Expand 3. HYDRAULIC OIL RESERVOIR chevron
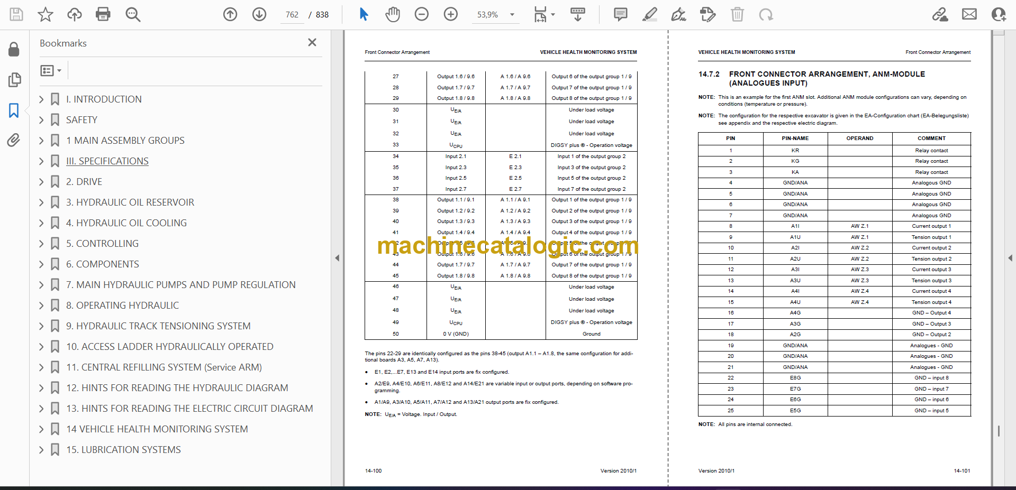This screenshot has height=490, width=1016. point(41,202)
